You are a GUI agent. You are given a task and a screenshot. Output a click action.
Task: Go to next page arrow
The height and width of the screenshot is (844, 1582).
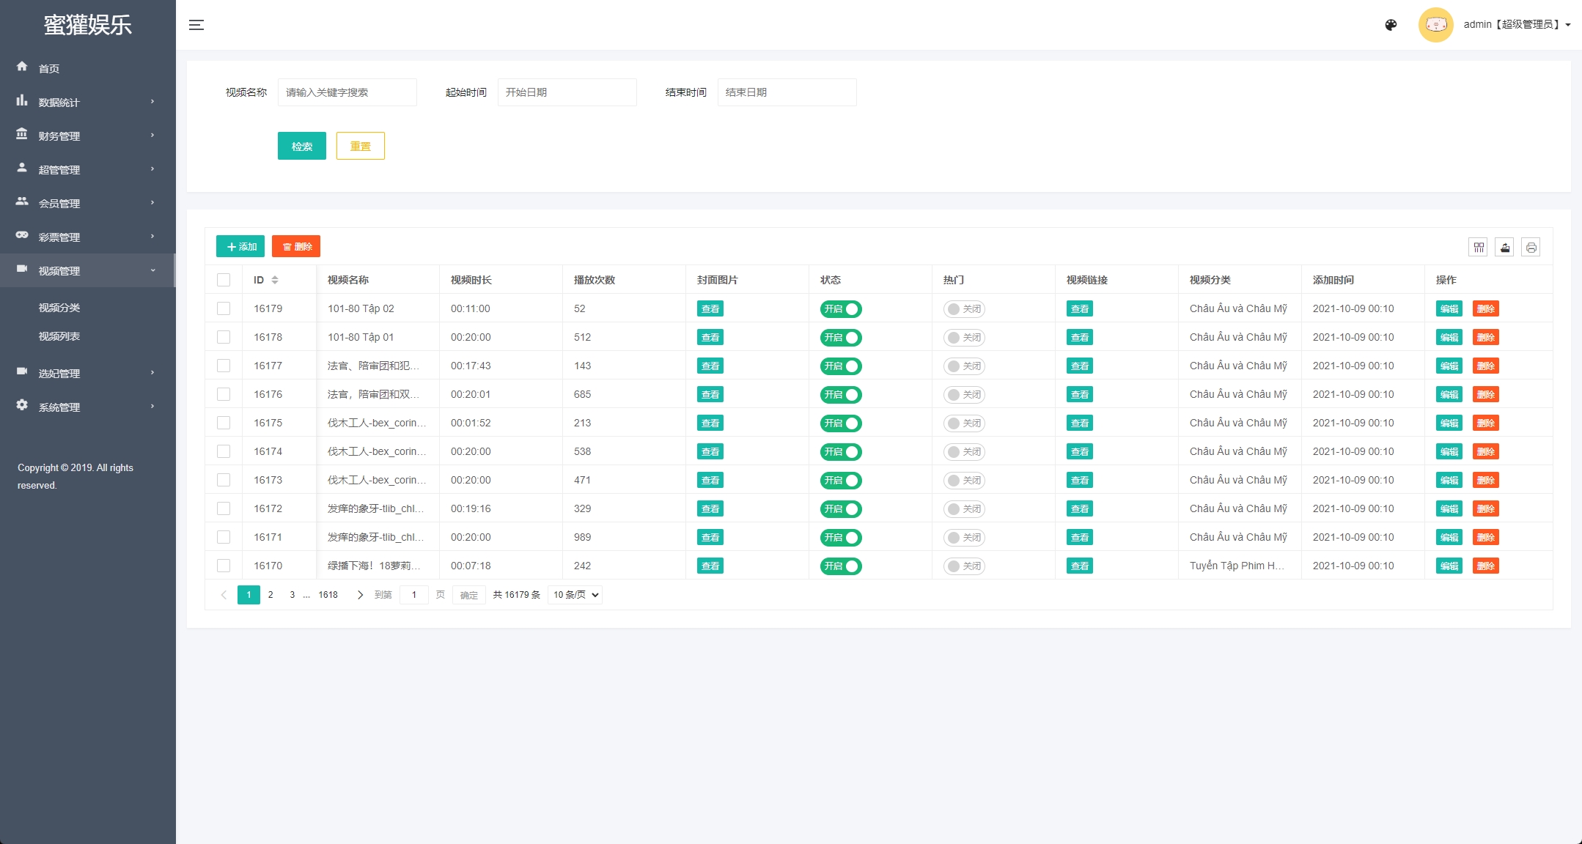(x=360, y=595)
